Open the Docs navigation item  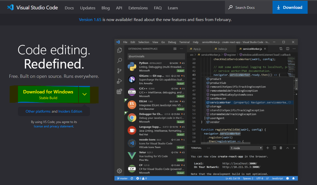point(69,8)
